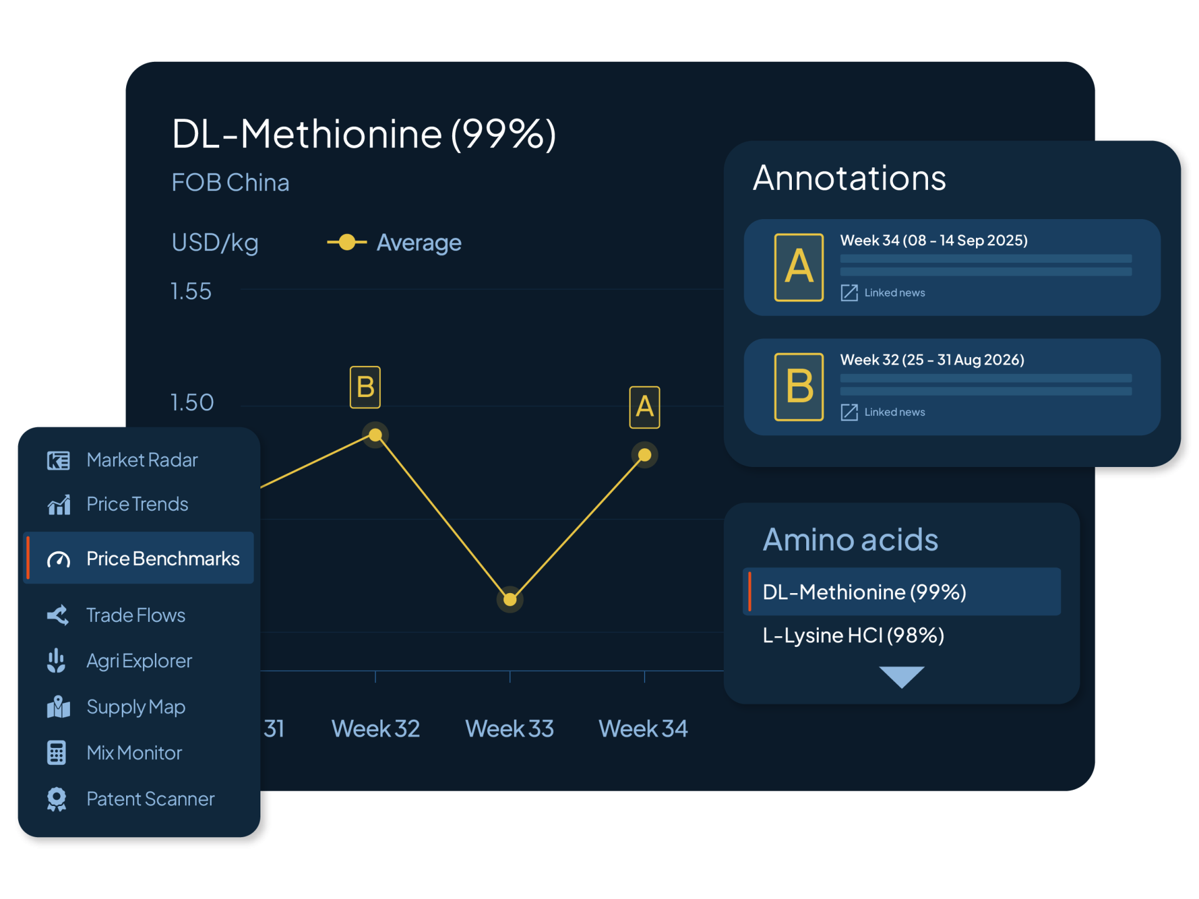Screen dimensions: 1199x899
Task: Expand the Amino acids list arrow
Action: coord(901,677)
